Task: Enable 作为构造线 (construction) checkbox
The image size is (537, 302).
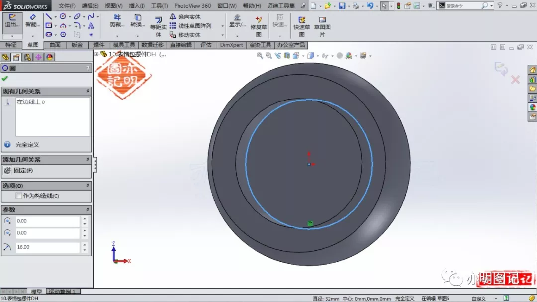Action: (19, 196)
